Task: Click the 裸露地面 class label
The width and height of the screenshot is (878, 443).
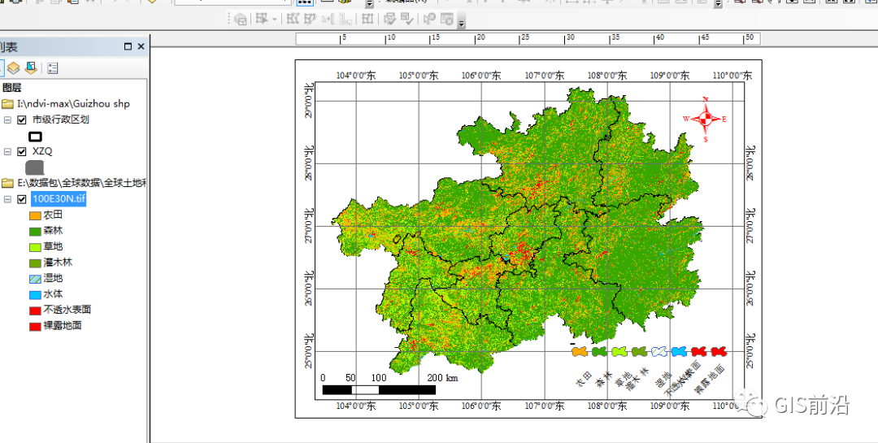Action: click(x=62, y=325)
